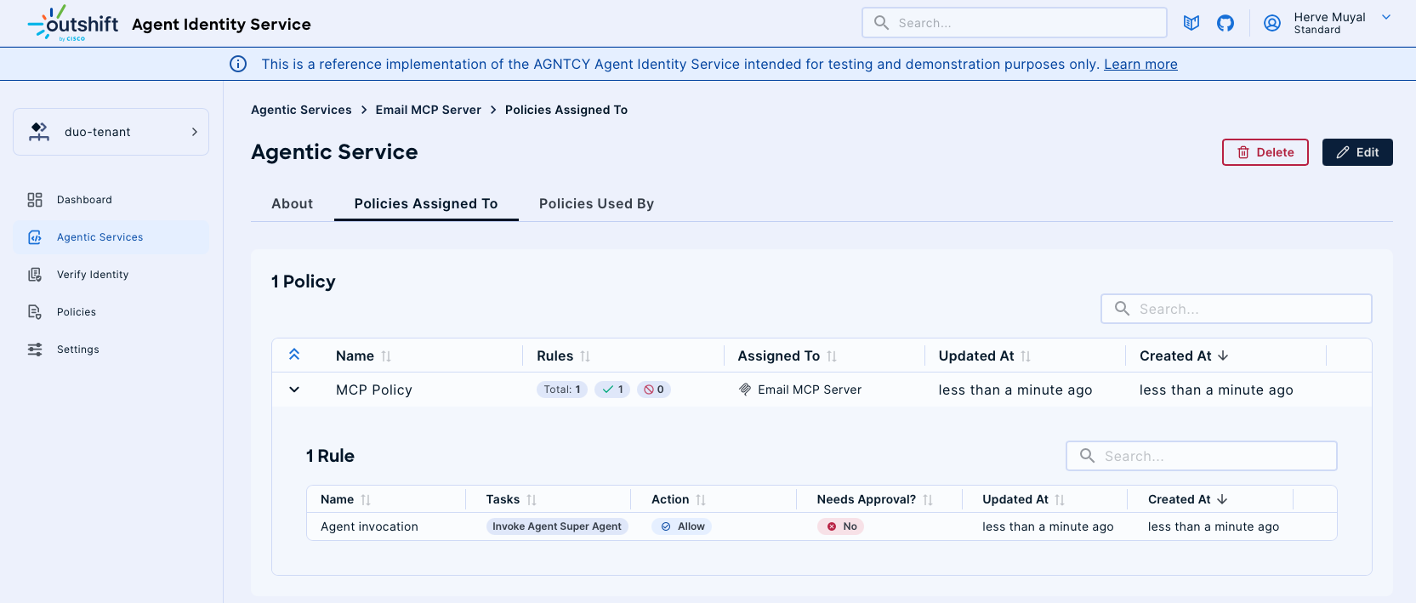The height and width of the screenshot is (603, 1416).
Task: Click the Policies sidebar icon
Action: pyautogui.click(x=35, y=312)
